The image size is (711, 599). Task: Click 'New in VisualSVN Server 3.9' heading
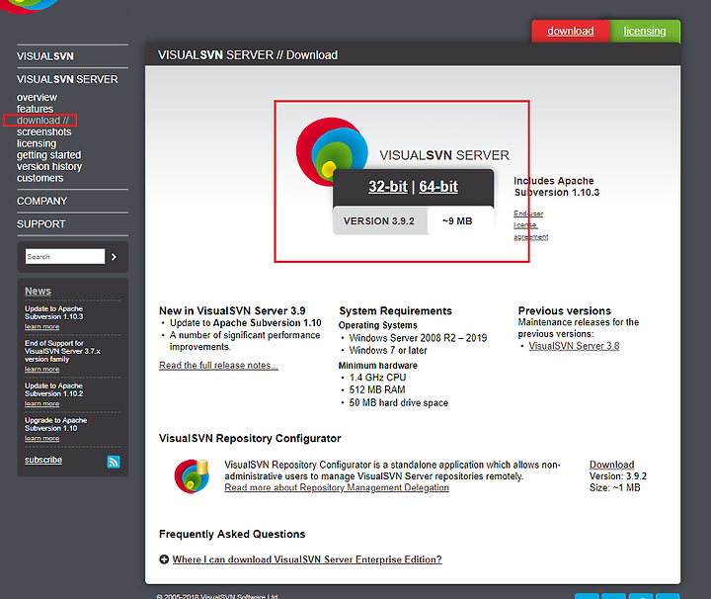click(232, 310)
